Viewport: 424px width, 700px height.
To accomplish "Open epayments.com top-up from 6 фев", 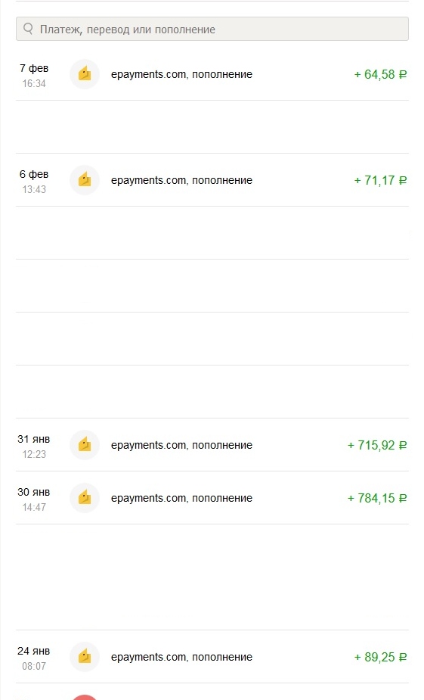I will point(181,180).
